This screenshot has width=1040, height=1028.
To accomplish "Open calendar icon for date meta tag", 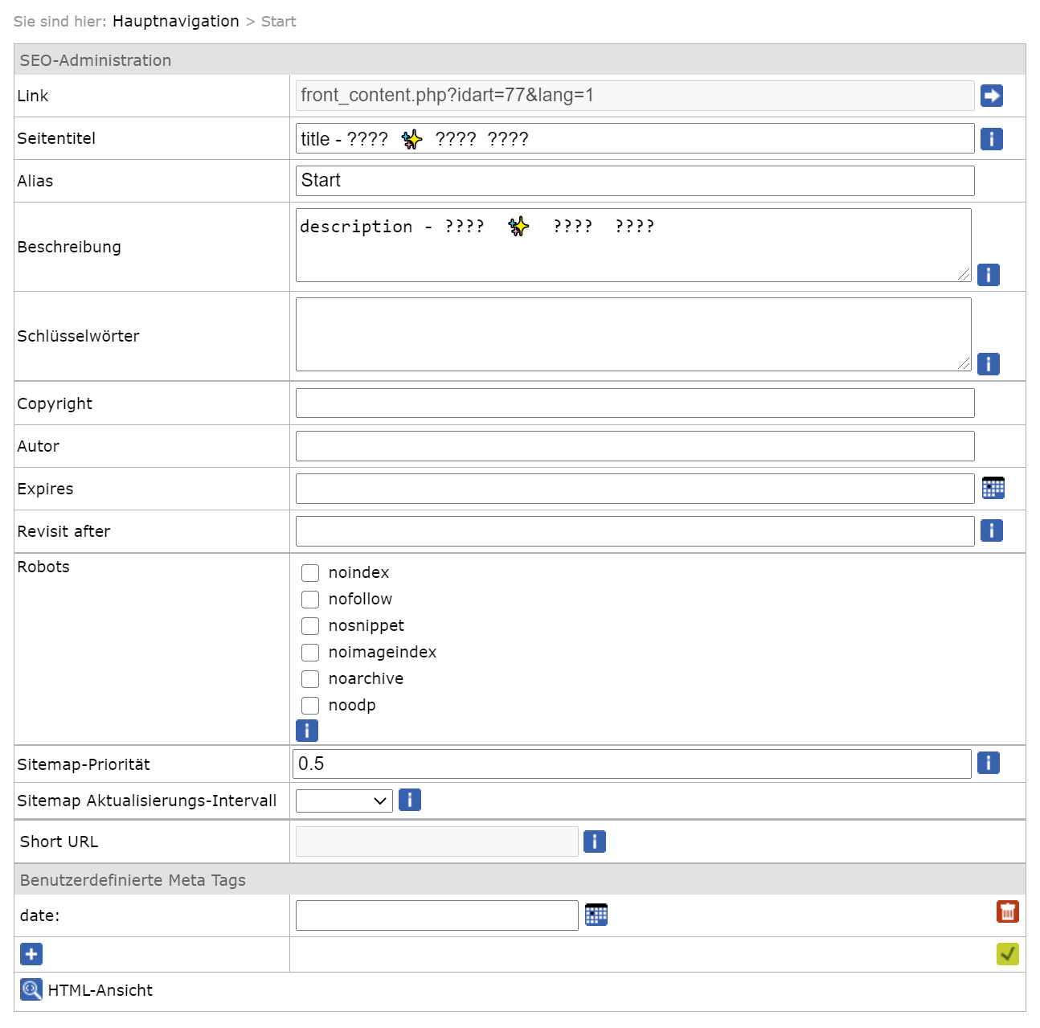I will tap(596, 915).
